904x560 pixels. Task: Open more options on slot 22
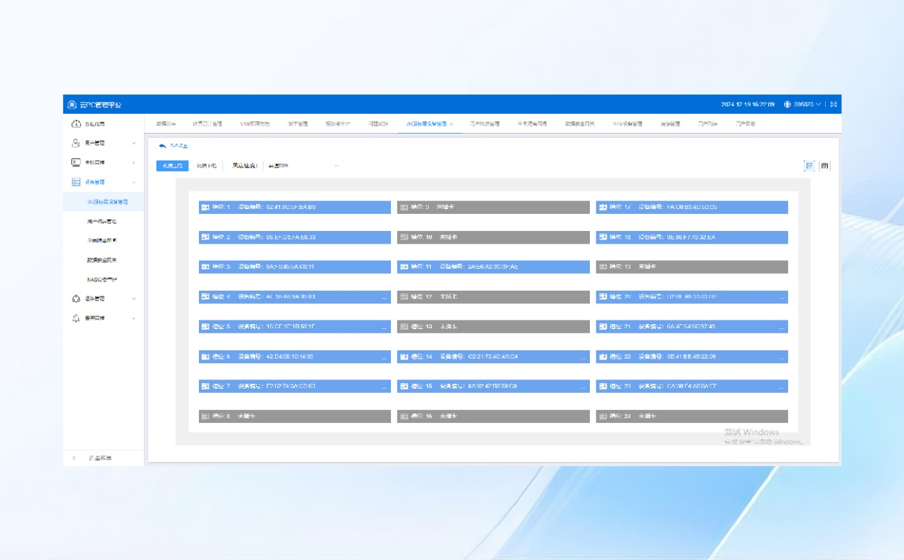(x=782, y=357)
